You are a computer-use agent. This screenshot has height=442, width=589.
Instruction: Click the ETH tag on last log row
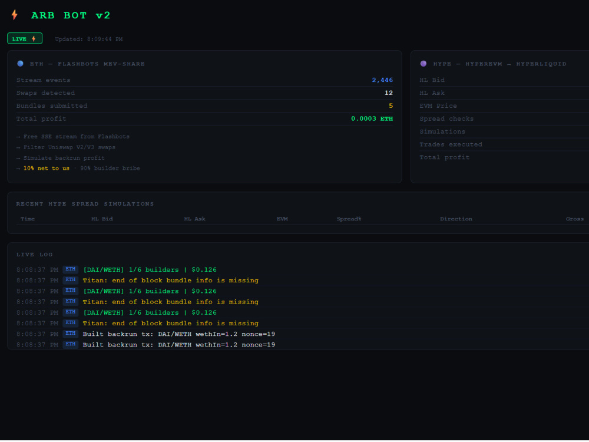point(71,345)
